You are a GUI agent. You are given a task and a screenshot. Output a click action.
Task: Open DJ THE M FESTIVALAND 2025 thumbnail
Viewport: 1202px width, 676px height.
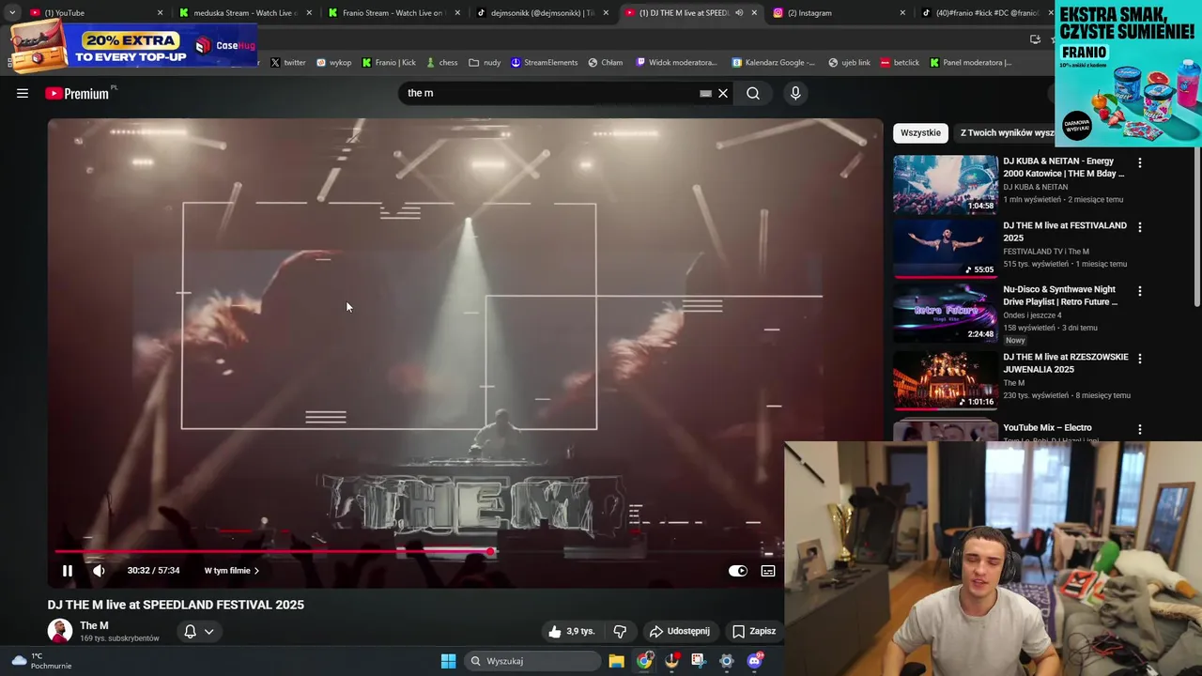pos(945,249)
